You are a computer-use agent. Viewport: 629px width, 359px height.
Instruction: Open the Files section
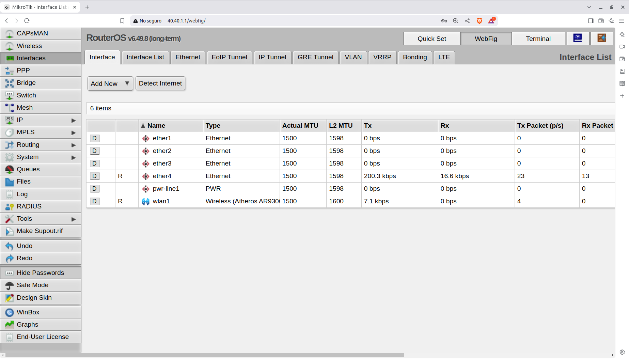coord(41,182)
